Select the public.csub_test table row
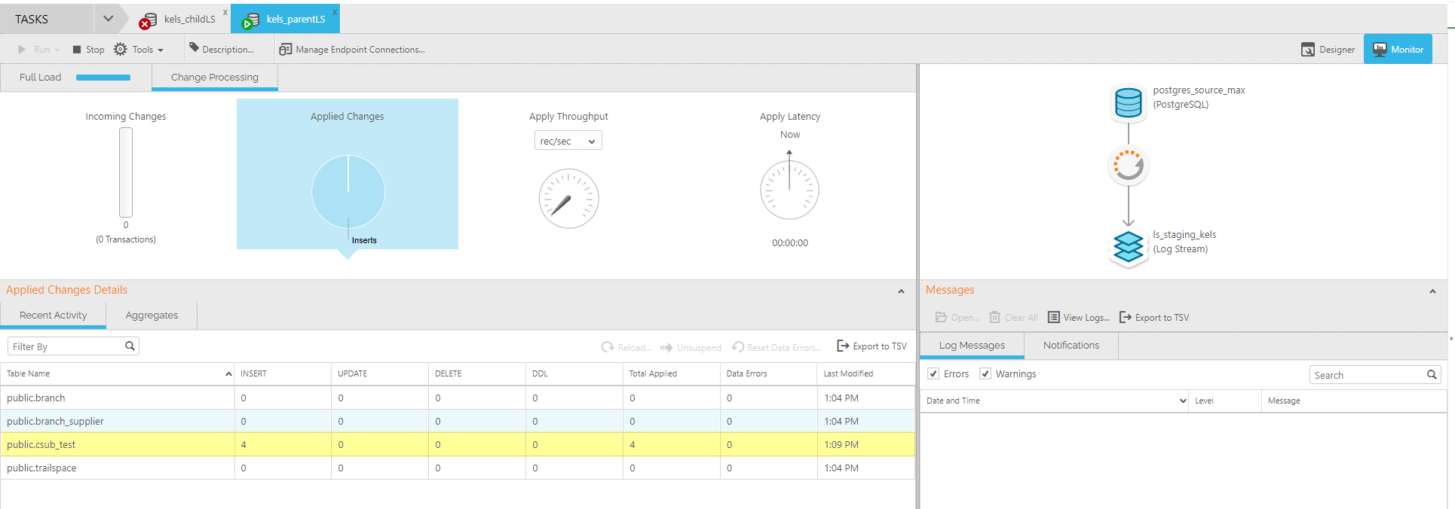Viewport: 1455px width, 509px height. (x=41, y=445)
